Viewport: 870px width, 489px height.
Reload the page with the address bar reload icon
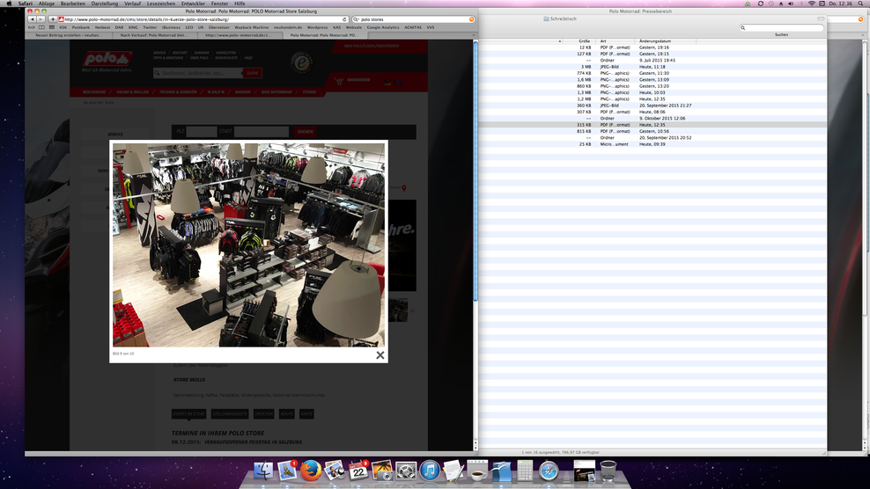pyautogui.click(x=344, y=19)
